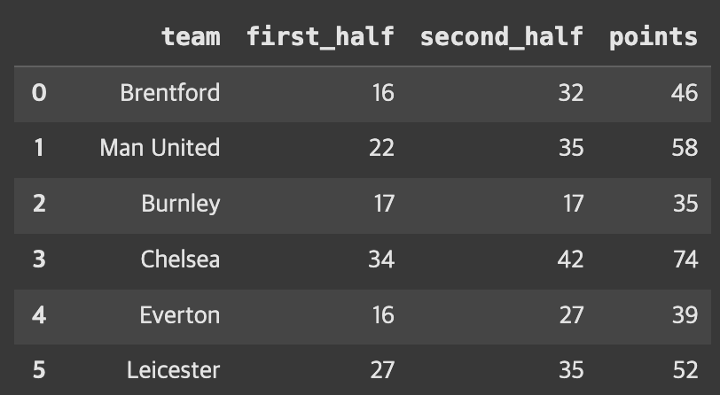Click the first_half column header
This screenshot has width=720, height=395.
[x=320, y=36]
